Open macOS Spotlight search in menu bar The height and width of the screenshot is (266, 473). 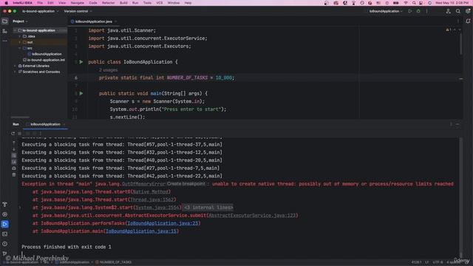click(x=414, y=3)
